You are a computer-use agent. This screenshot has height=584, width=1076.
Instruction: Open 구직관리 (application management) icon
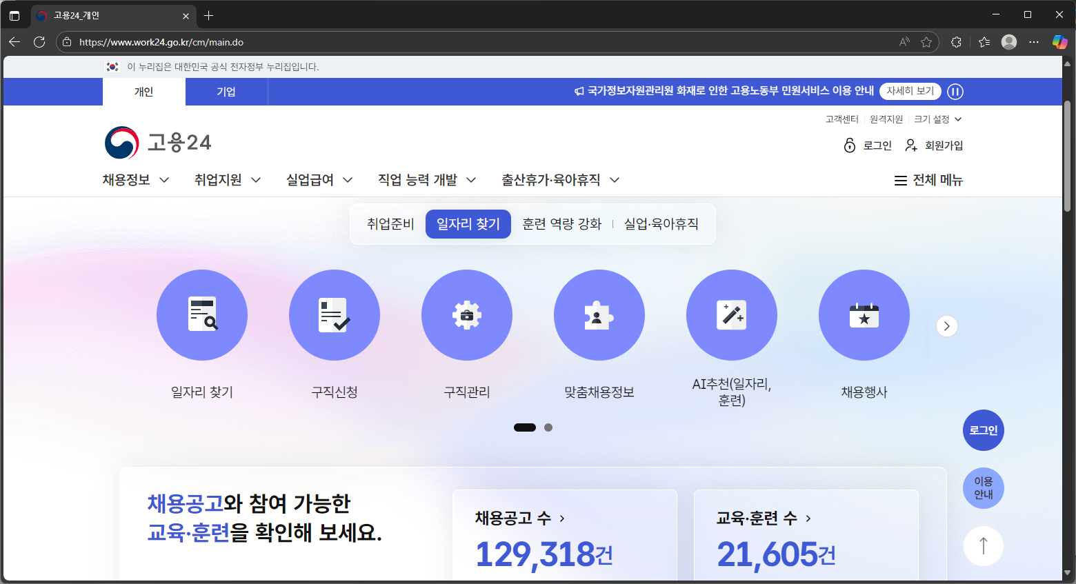[467, 314]
